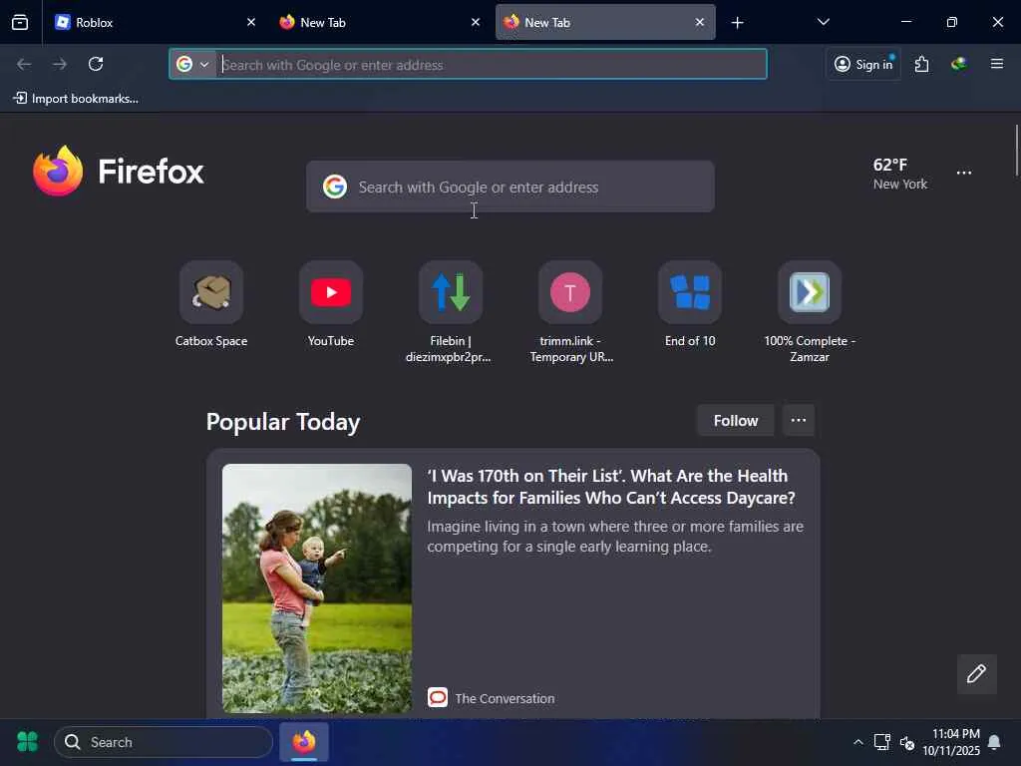Screen dimensions: 1021x766
Task: Close the middle New Tab
Action: click(476, 22)
